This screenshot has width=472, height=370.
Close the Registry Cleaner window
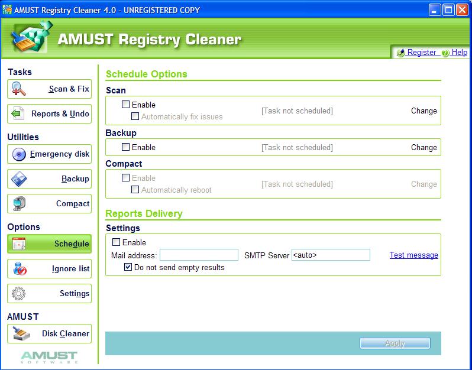pos(462,9)
